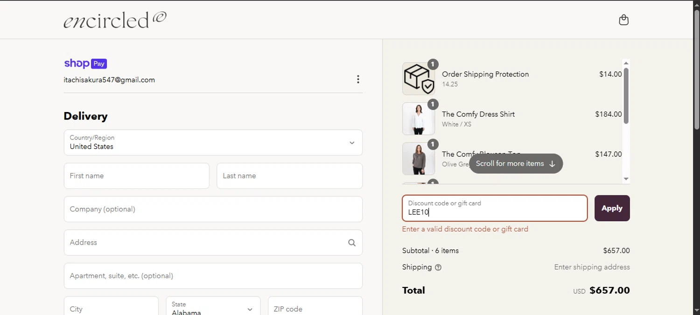Focus the Apartment, suite, etc. field
Screen dimensions: 700x315
click(x=213, y=276)
